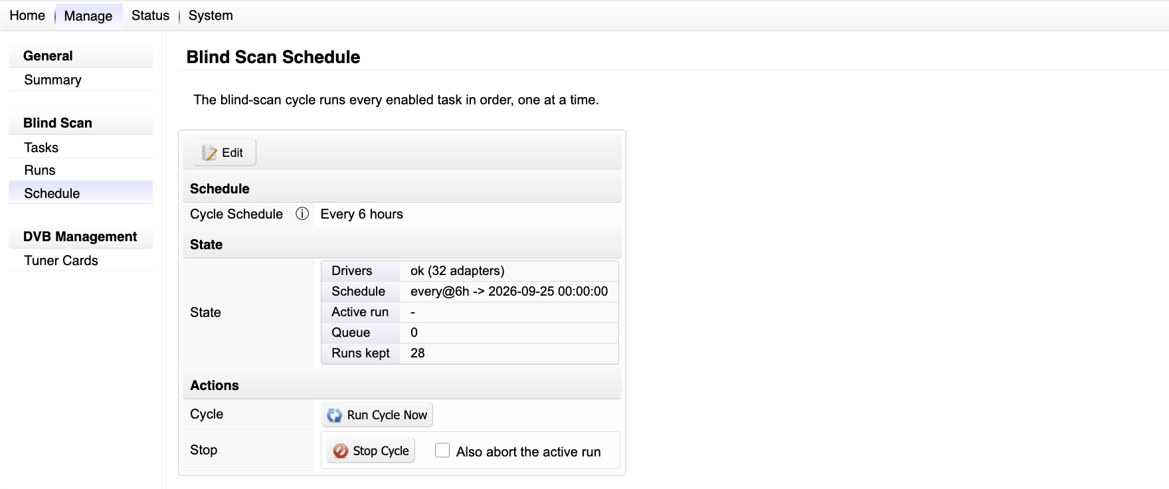1169x489 pixels.
Task: Click the Active run label
Action: click(x=360, y=312)
